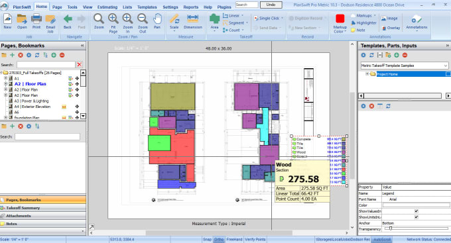This screenshot has width=451, height=243.
Task: Toggle ShowValuesIn checkbox in properties
Action: pyautogui.click(x=417, y=211)
